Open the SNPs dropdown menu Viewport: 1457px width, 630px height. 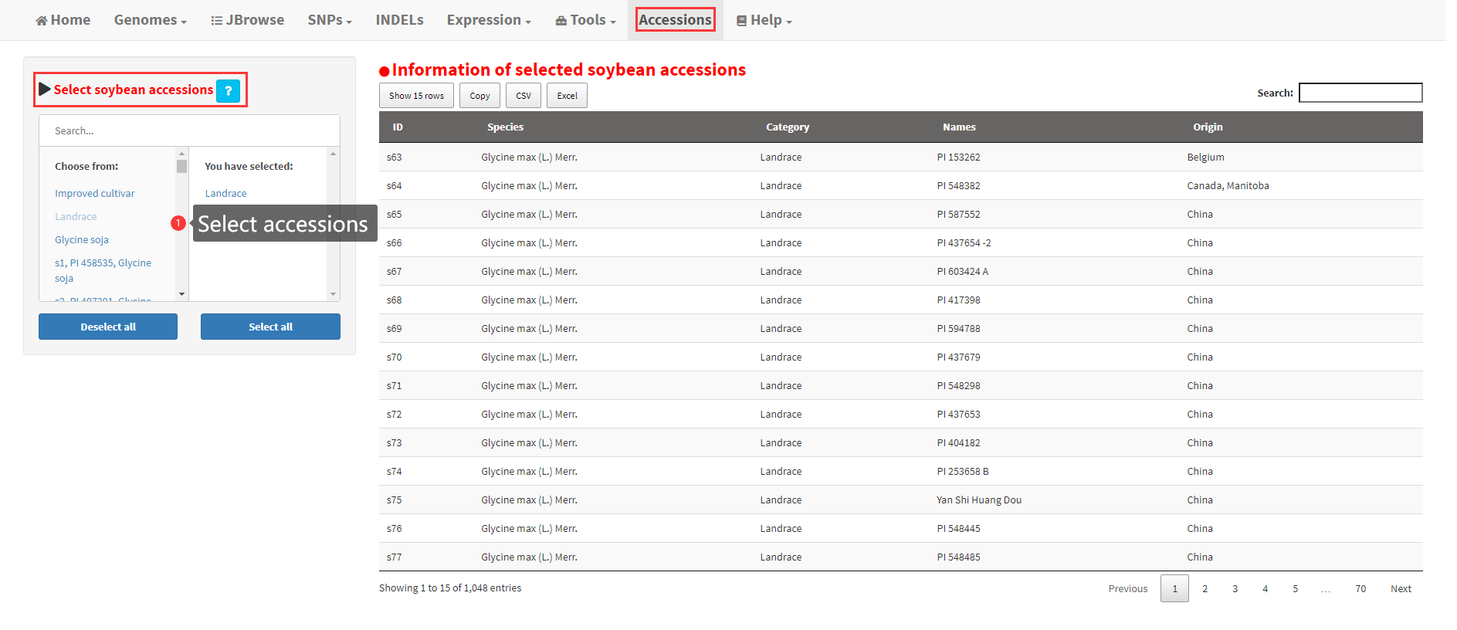[329, 20]
